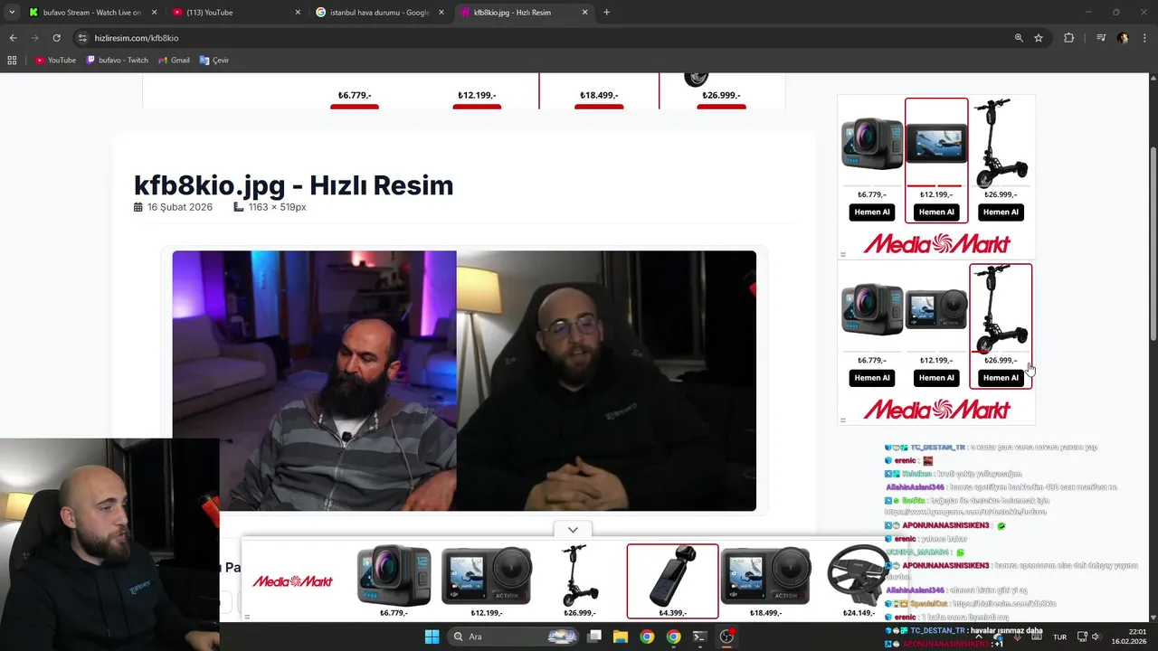
Task: Open the tab search dropdown arrow
Action: 12,12
